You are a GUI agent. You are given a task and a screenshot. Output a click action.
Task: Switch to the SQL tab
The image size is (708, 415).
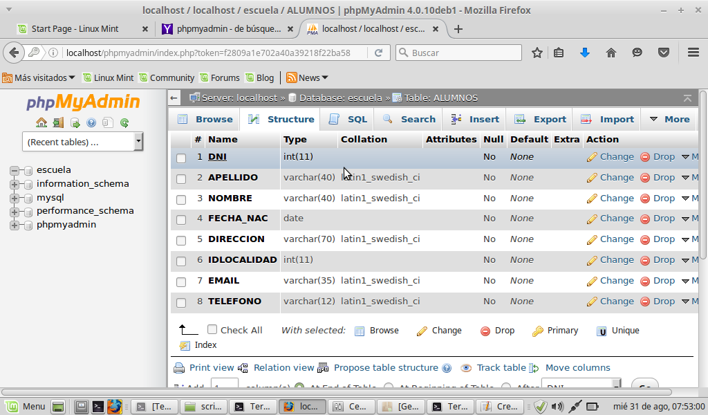pyautogui.click(x=348, y=119)
